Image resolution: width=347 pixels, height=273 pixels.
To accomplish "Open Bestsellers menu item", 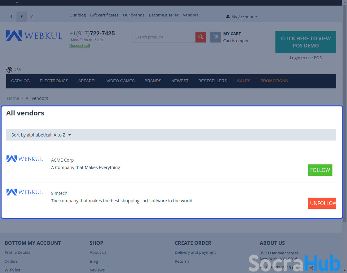I will (213, 81).
